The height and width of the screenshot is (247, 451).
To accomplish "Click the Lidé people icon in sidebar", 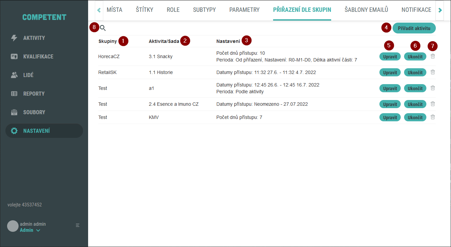I will click(14, 75).
